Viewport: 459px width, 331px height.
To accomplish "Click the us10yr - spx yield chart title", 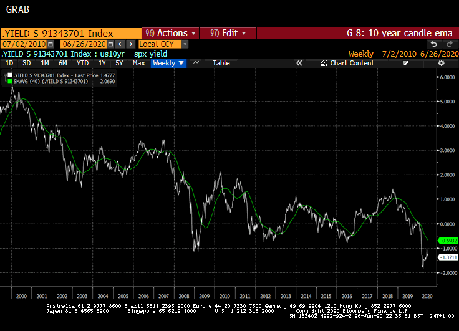I will (x=133, y=54).
